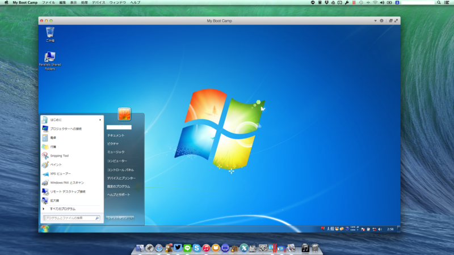Open コントロール パネル link
Viewport: 454px width, 255px height.
[120, 169]
